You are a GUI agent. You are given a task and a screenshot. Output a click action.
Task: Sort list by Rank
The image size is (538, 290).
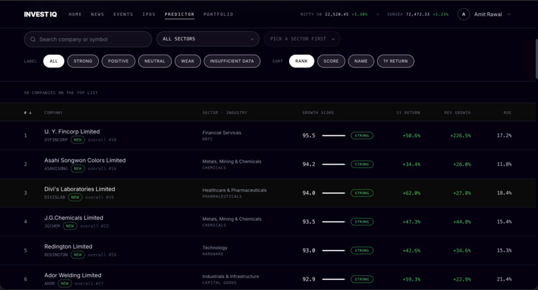pos(302,61)
